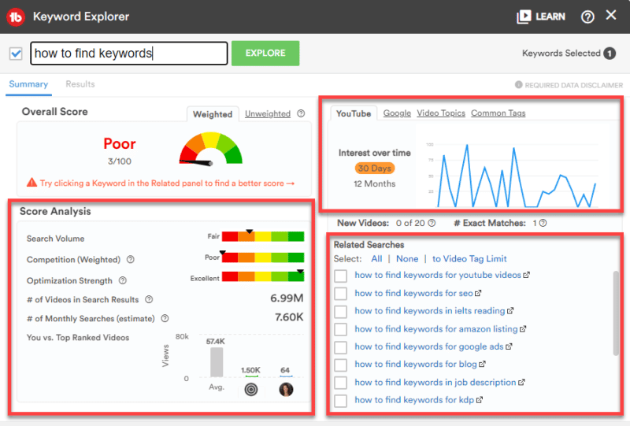
Task: Click the help icon next to Optimization Strength
Action: click(123, 280)
